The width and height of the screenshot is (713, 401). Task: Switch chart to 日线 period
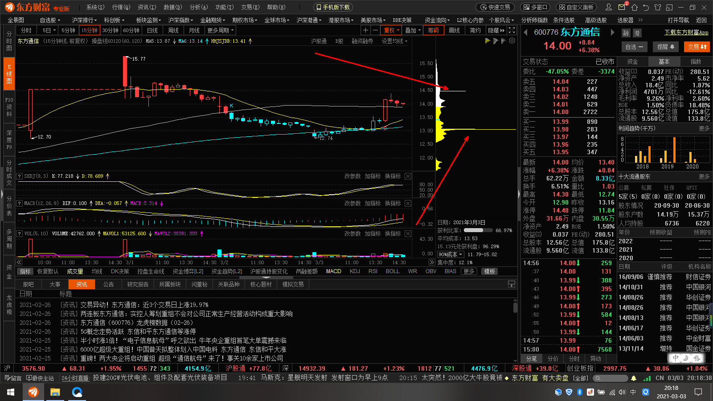point(152,30)
